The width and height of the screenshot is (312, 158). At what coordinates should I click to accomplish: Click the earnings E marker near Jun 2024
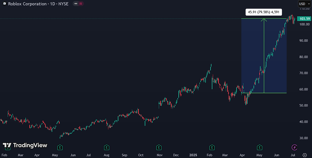point(60,147)
